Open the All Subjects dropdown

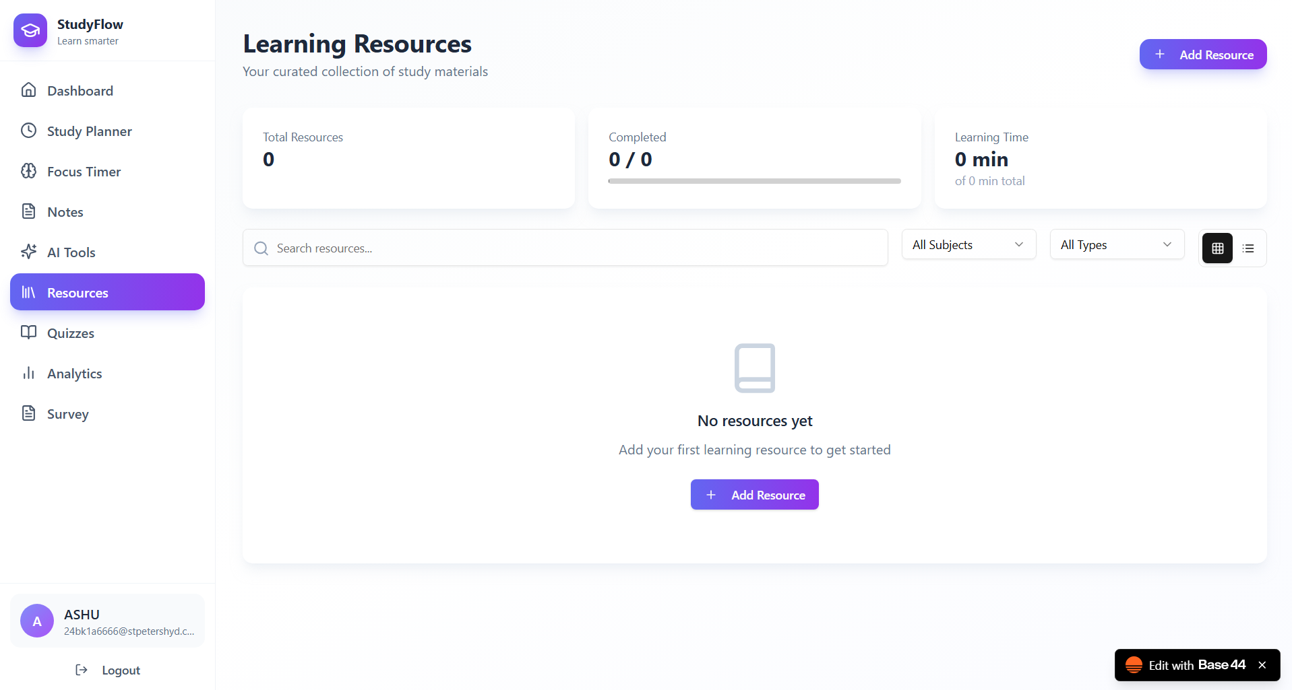click(x=968, y=244)
